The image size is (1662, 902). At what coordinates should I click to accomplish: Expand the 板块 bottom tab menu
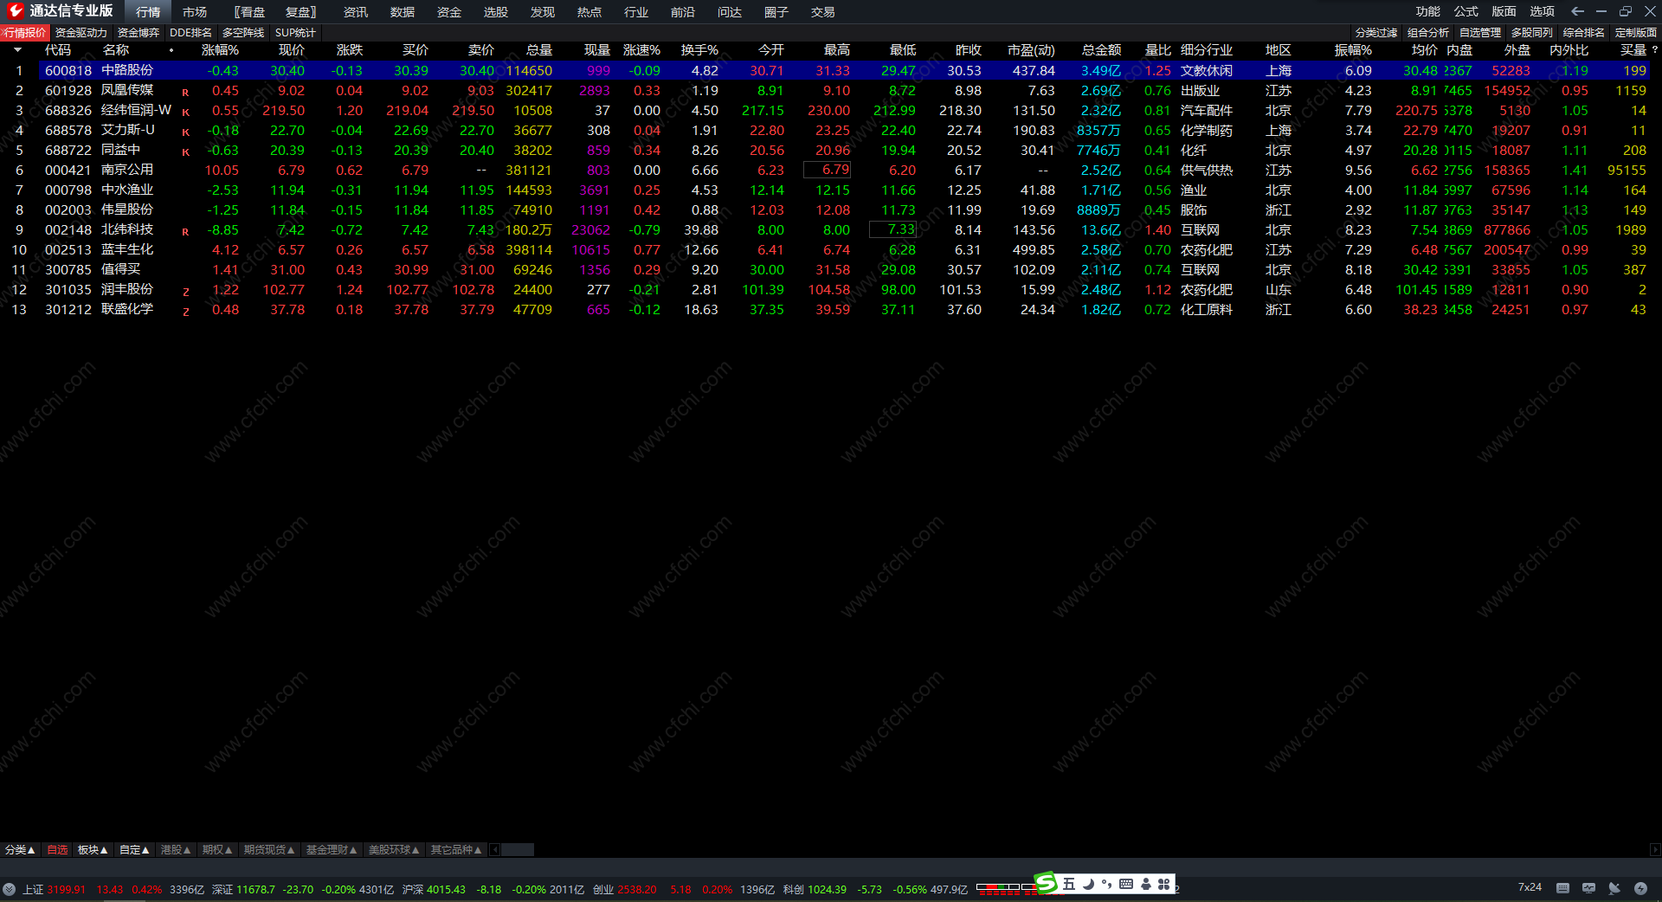93,850
